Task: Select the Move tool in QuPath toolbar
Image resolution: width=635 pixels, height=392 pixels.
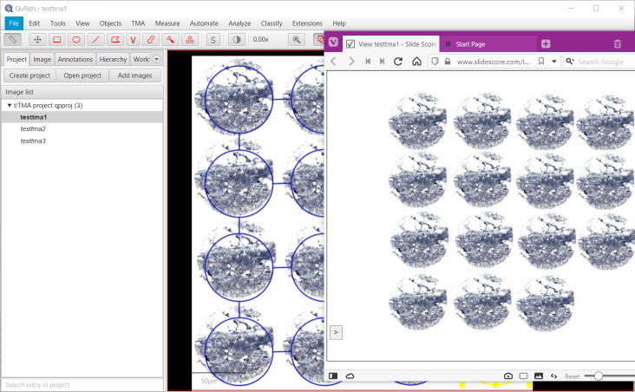Action: click(x=37, y=39)
